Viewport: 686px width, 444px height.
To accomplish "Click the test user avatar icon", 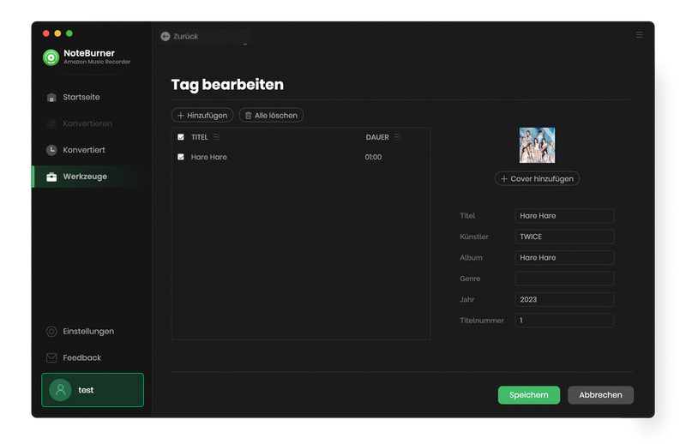I will 60,390.
